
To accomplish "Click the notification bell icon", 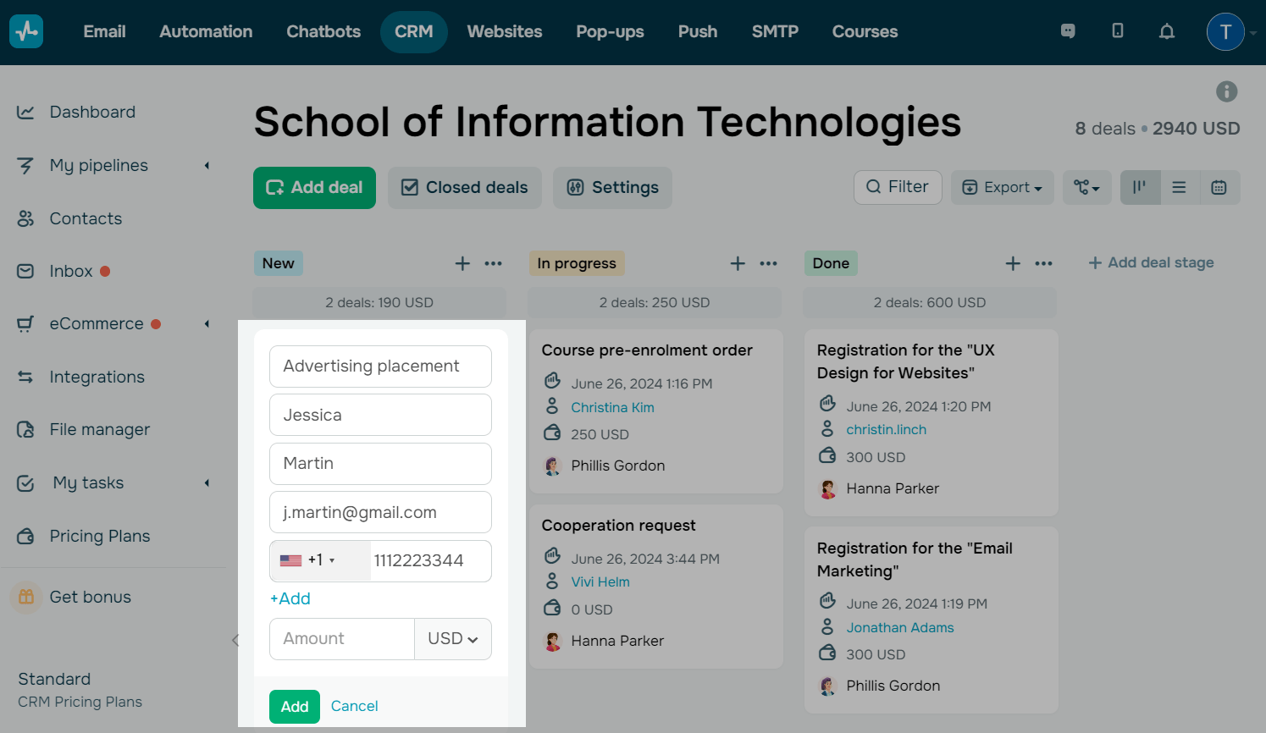I will 1166,31.
